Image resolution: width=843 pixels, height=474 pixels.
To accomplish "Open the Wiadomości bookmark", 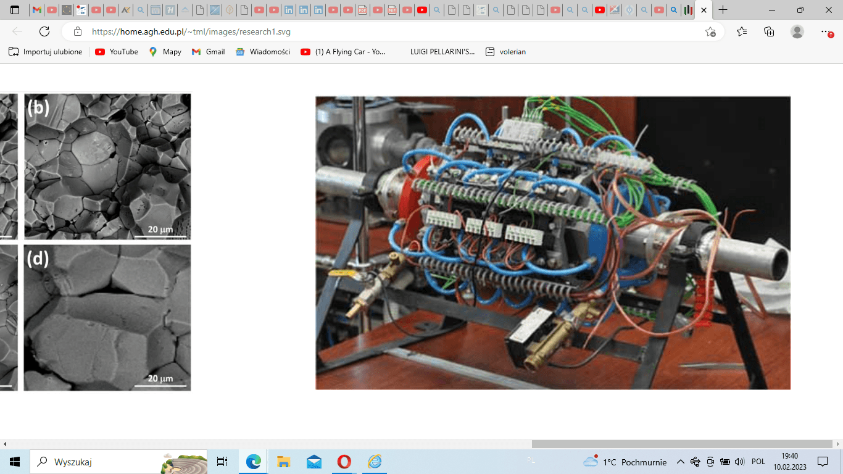I will [x=263, y=52].
